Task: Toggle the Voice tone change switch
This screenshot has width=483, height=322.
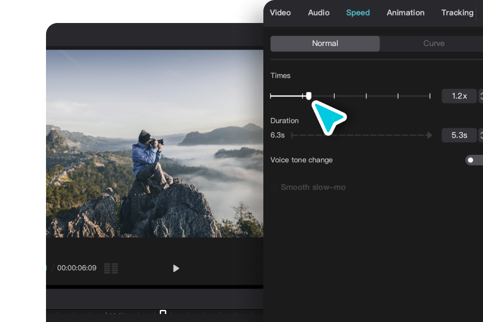Action: (474, 160)
